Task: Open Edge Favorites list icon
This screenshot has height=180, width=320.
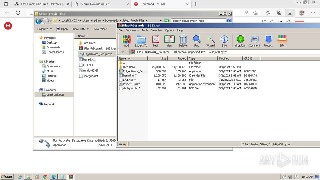Action: [x=268, y=13]
